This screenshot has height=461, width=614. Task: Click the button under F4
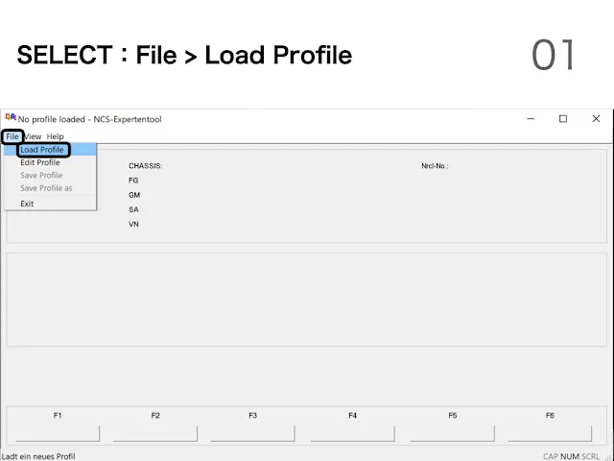pos(352,433)
